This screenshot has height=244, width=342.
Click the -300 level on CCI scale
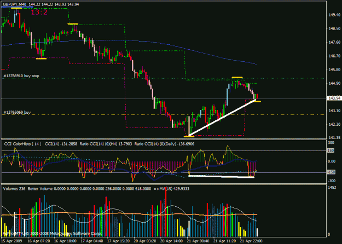click(x=332, y=181)
